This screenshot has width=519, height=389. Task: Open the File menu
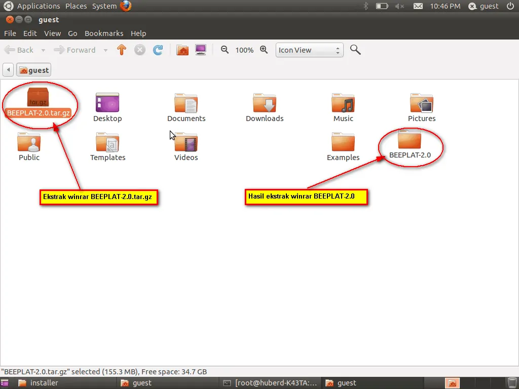tap(10, 33)
